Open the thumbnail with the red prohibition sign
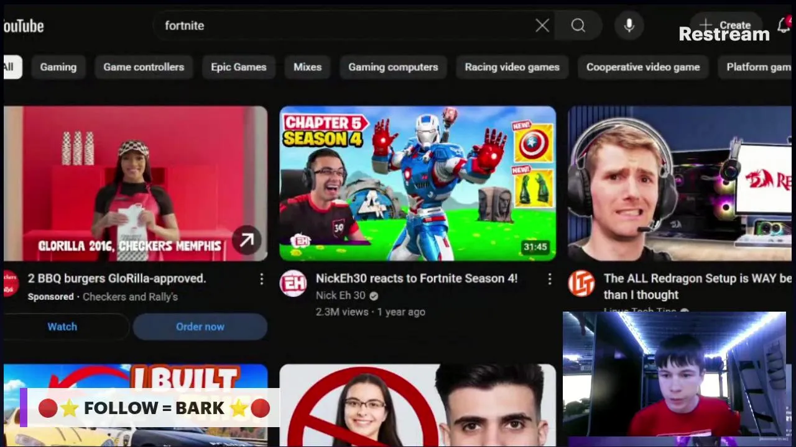Screen dimensions: 796x447 point(418,405)
